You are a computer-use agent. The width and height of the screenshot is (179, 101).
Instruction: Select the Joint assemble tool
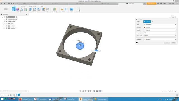pyautogui.click(x=48, y=9)
